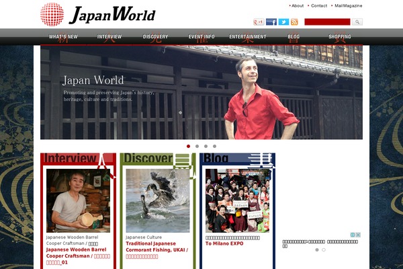Open the Facebook social icon

click(x=271, y=22)
